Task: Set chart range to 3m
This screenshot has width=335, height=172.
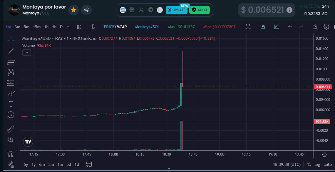Action: tap(51, 164)
